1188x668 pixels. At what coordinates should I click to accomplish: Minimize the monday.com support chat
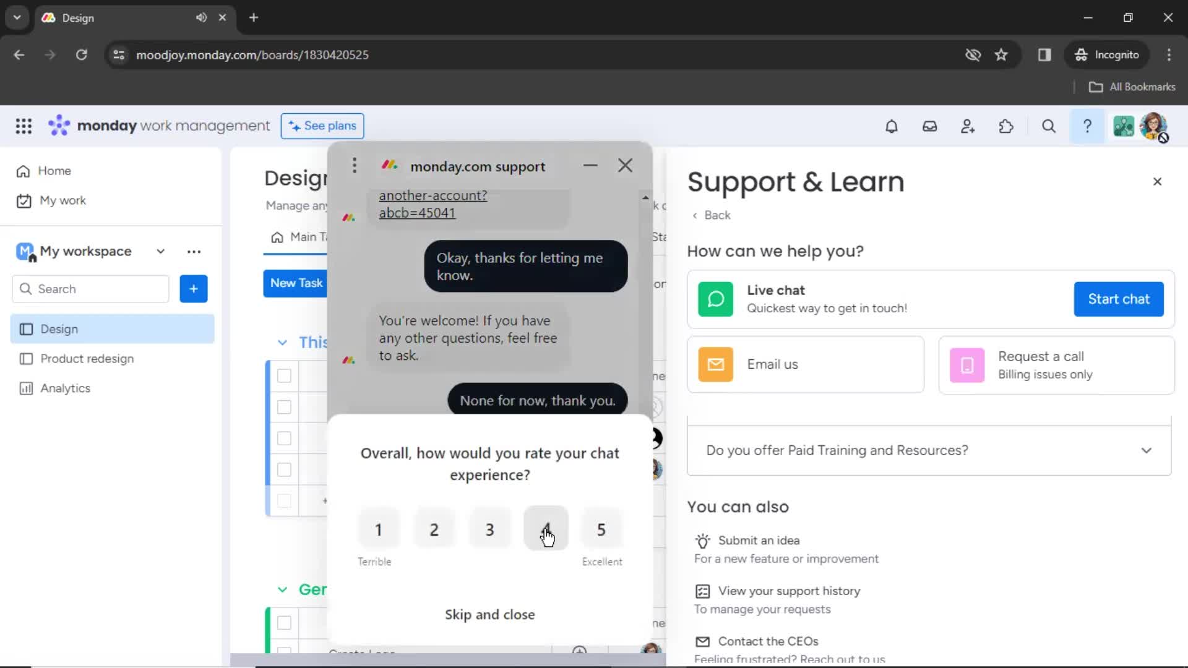click(590, 165)
